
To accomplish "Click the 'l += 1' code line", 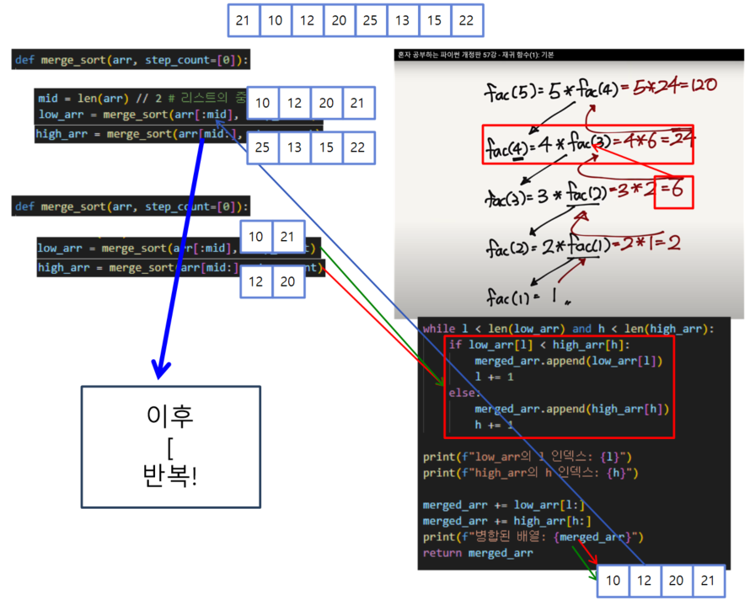I will pyautogui.click(x=494, y=378).
